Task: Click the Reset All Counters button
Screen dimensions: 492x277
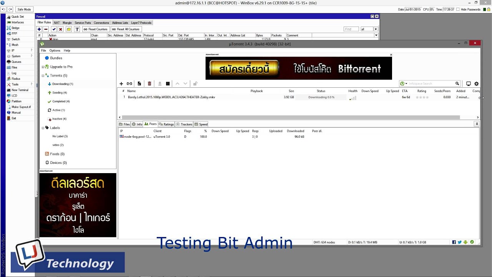Action: [126, 29]
